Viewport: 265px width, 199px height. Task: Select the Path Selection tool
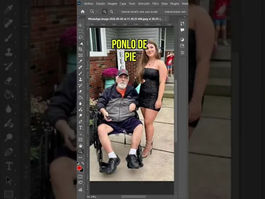tap(81, 134)
